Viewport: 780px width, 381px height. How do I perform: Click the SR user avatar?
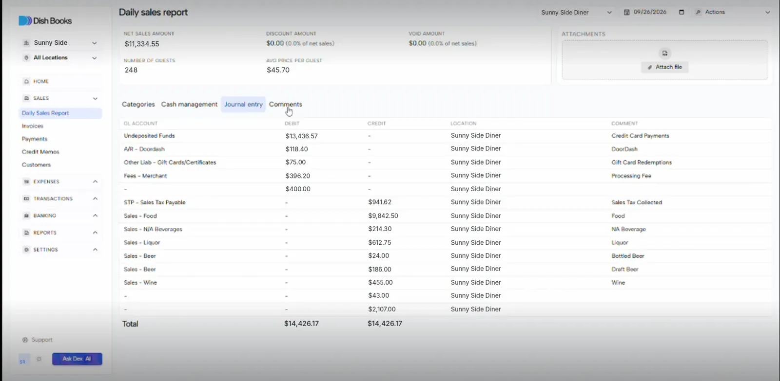coord(23,361)
